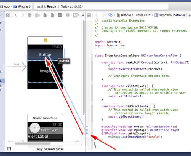Screen dimensions: 191x156
Task: Click myBtn outlet connection circle in gutter
Action: pos(87,127)
